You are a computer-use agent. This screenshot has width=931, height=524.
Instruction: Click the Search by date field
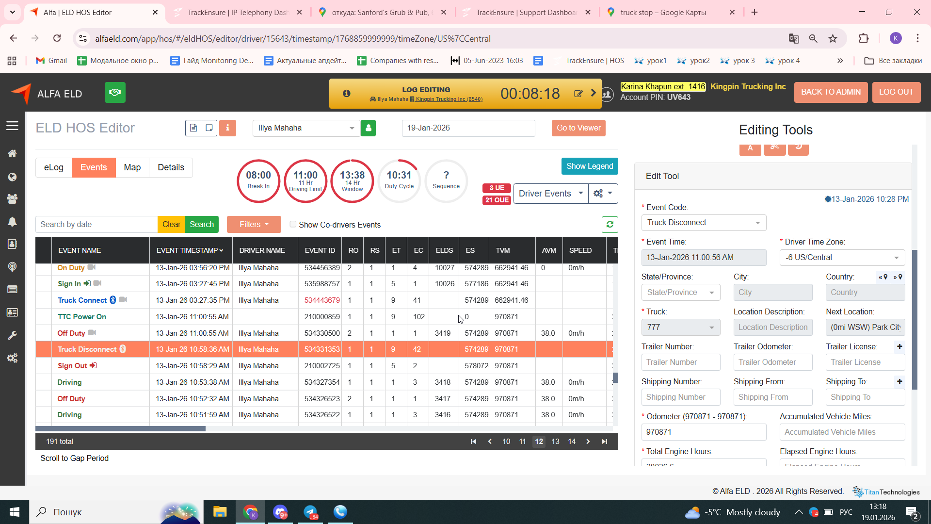pyautogui.click(x=96, y=224)
